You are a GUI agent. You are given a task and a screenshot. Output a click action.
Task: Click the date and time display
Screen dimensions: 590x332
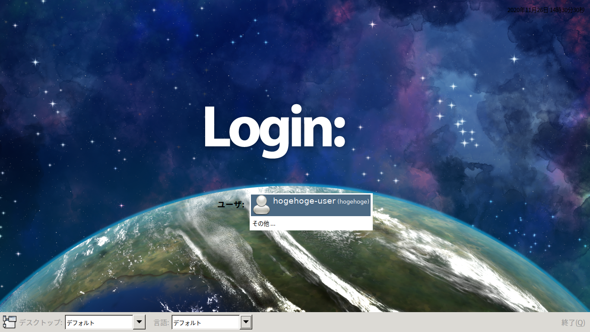coord(546,10)
